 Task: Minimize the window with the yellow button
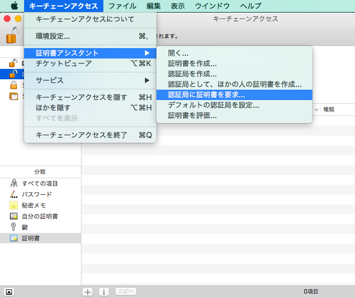click(x=18, y=19)
